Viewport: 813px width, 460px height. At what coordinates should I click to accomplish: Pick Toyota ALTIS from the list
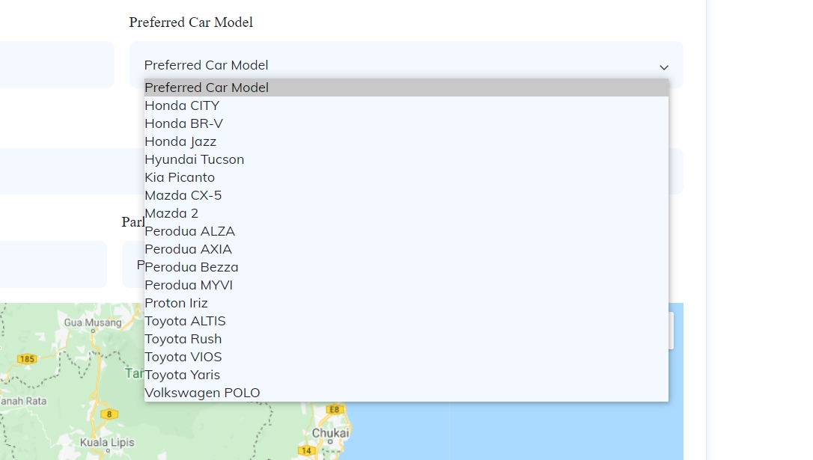click(185, 321)
